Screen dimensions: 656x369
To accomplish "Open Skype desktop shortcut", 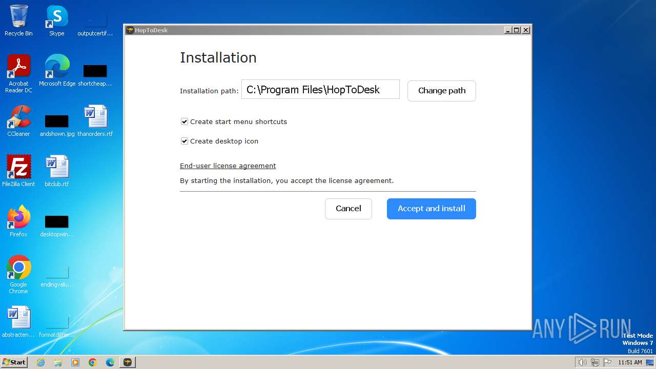I will click(x=56, y=20).
